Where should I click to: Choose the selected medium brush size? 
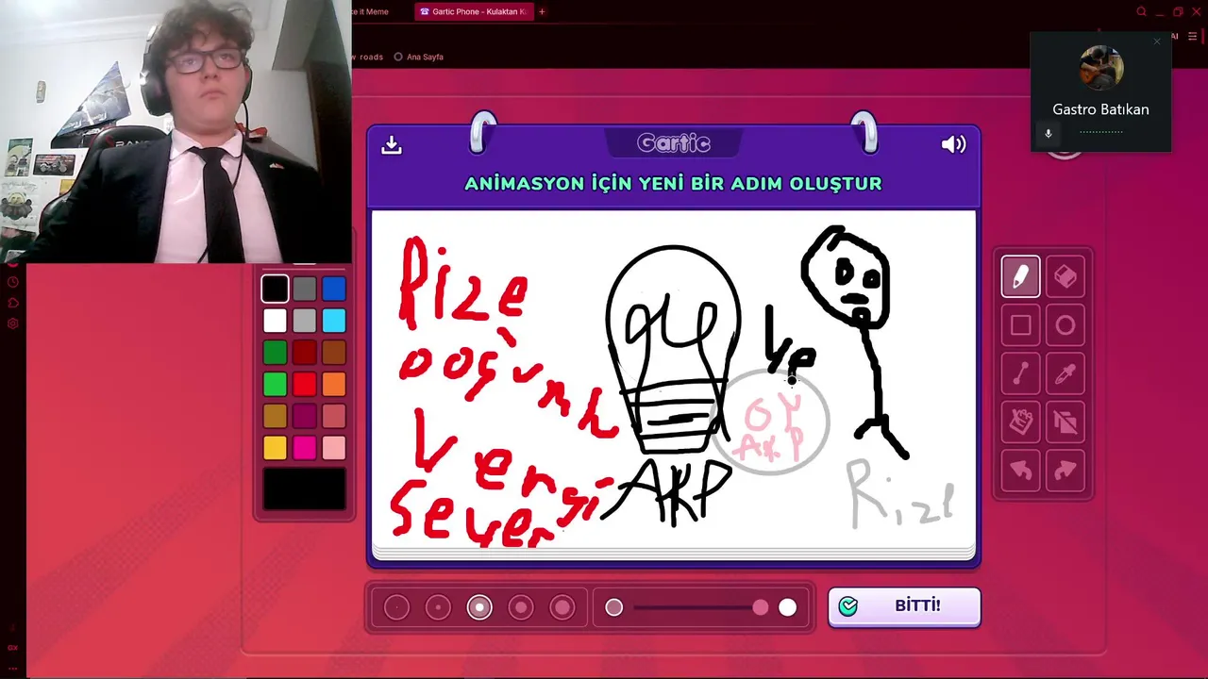point(479,607)
